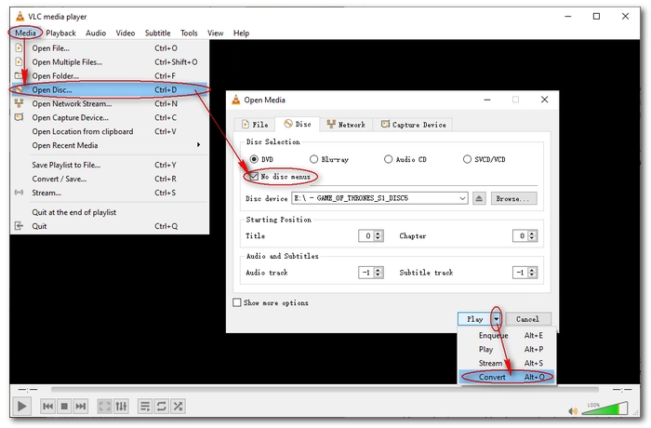
Task: Click the Open File menu icon
Action: 19,47
